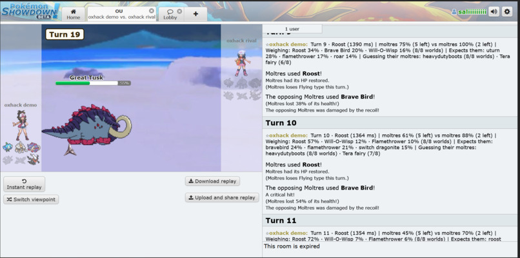Click the speech bubble icon on Lobby tab
The image size is (520, 258).
tap(170, 12)
